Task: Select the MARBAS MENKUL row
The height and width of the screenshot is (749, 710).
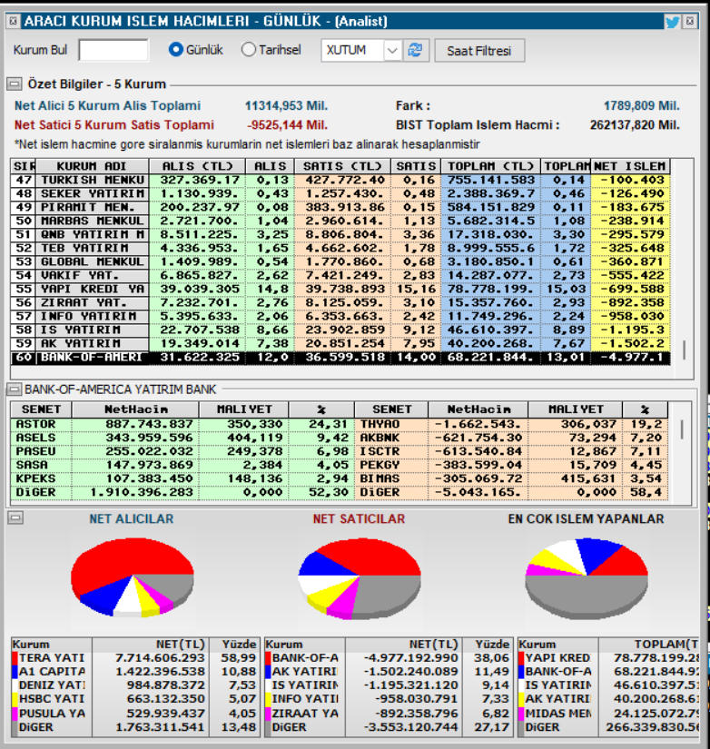Action: [340, 222]
